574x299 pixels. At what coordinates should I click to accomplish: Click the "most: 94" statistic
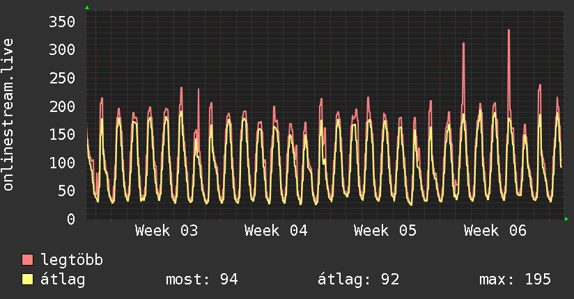[x=202, y=280]
